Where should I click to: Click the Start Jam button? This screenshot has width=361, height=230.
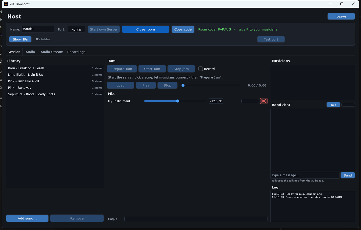(152, 69)
